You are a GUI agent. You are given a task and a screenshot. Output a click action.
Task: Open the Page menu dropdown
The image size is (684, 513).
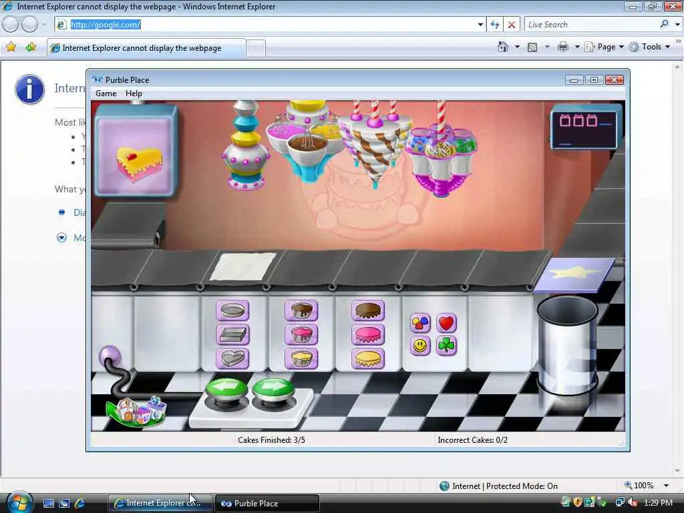(605, 47)
